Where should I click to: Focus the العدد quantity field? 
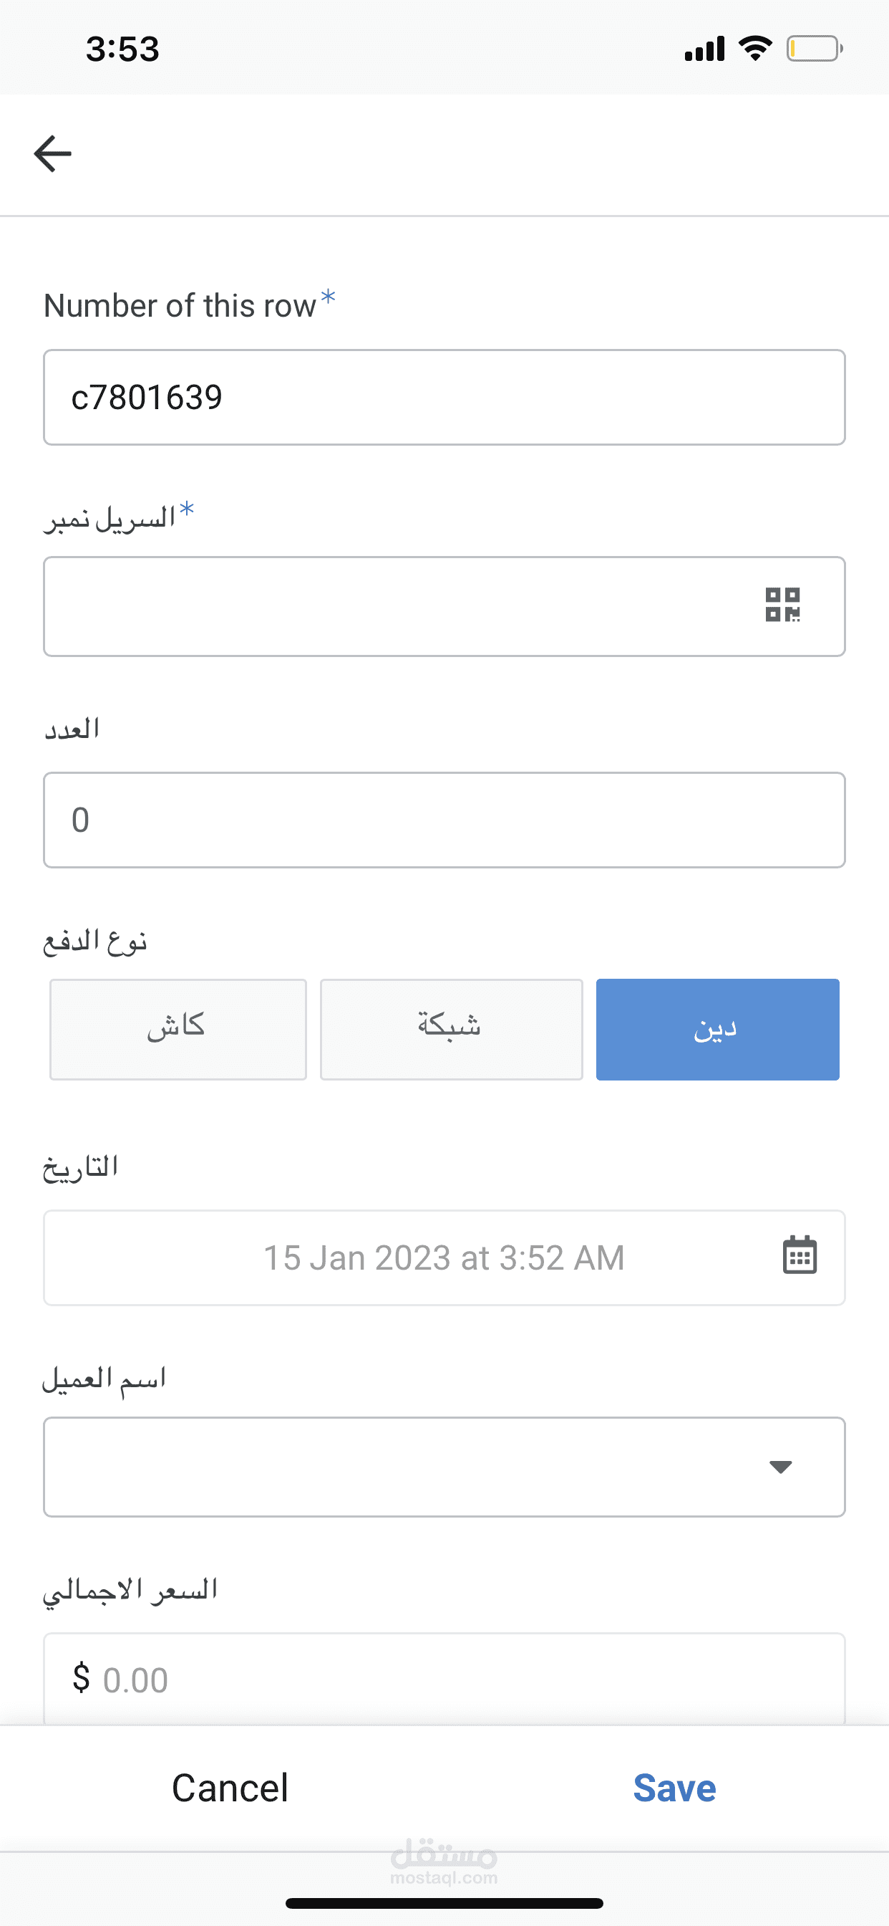pyautogui.click(x=444, y=820)
